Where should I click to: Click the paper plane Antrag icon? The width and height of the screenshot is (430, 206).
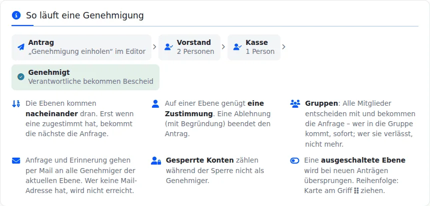pos(21,47)
